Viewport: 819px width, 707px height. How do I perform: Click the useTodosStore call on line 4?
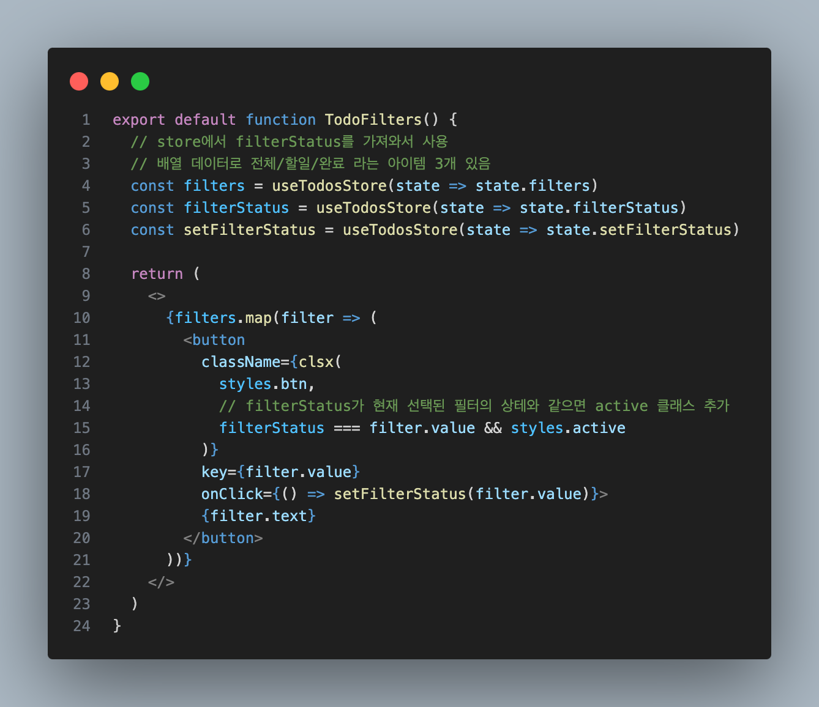pyautogui.click(x=329, y=185)
